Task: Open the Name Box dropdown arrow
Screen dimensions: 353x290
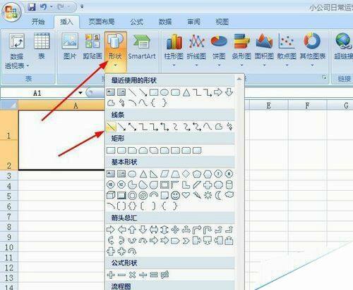Action: point(80,93)
